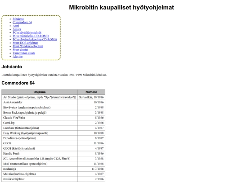Select the Bio-Syntax cell
The width and height of the screenshot is (243, 182).
(40, 107)
